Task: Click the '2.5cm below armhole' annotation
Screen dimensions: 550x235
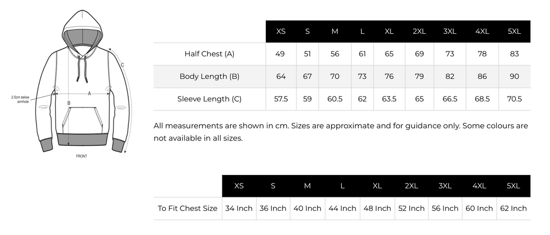Action: pos(20,99)
